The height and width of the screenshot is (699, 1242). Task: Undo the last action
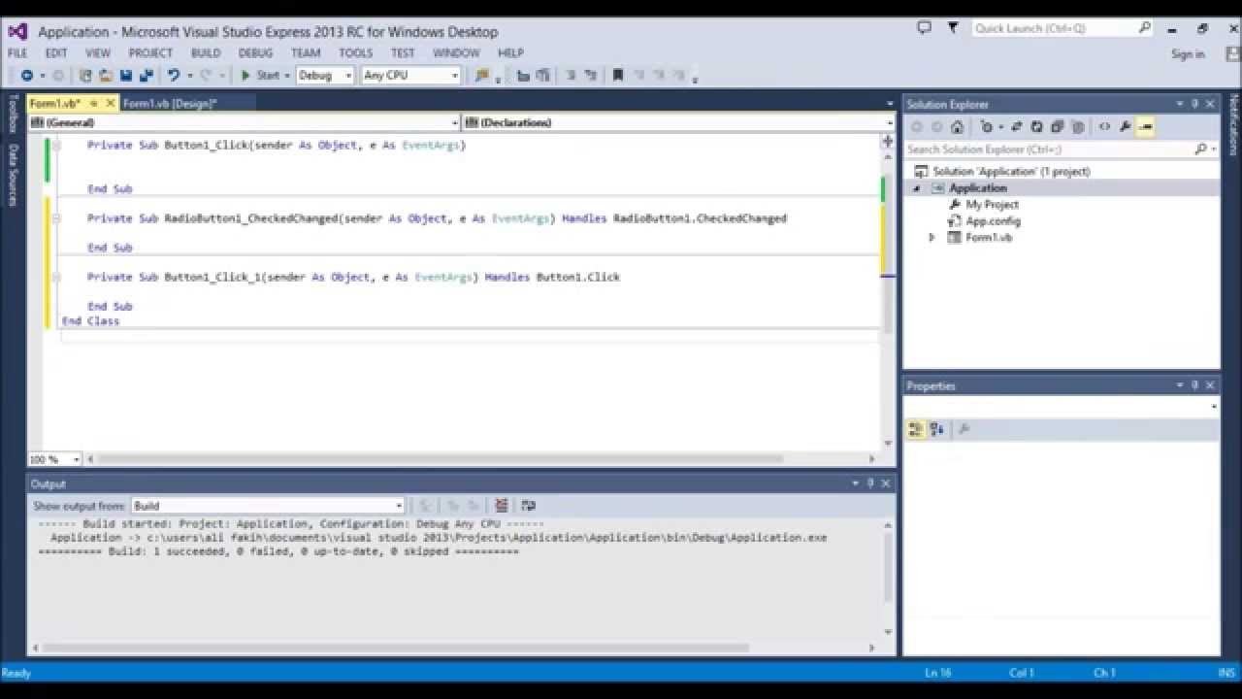tap(174, 75)
